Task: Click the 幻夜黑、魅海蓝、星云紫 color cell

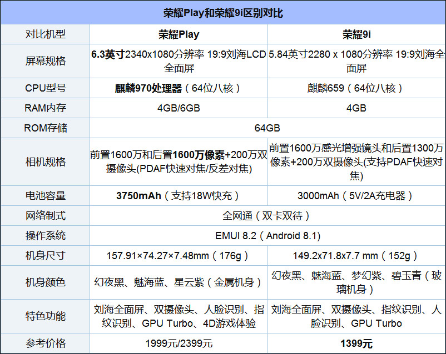Action: click(x=179, y=282)
